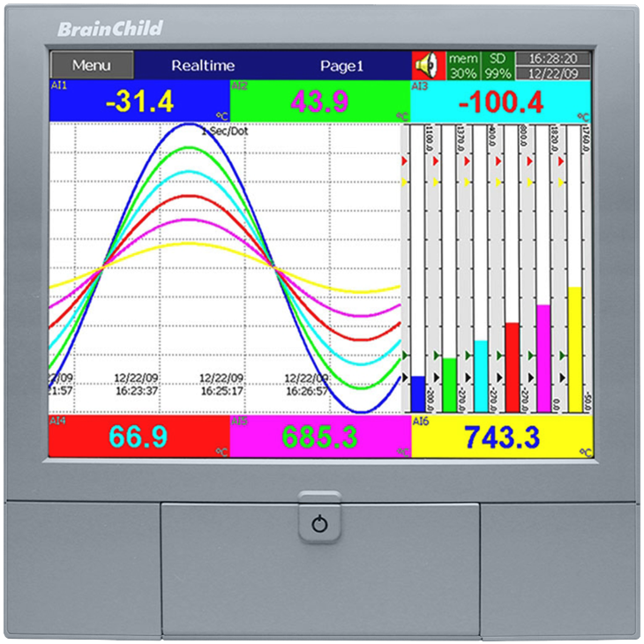Select the AI6 channel reading 743.3

click(500, 437)
